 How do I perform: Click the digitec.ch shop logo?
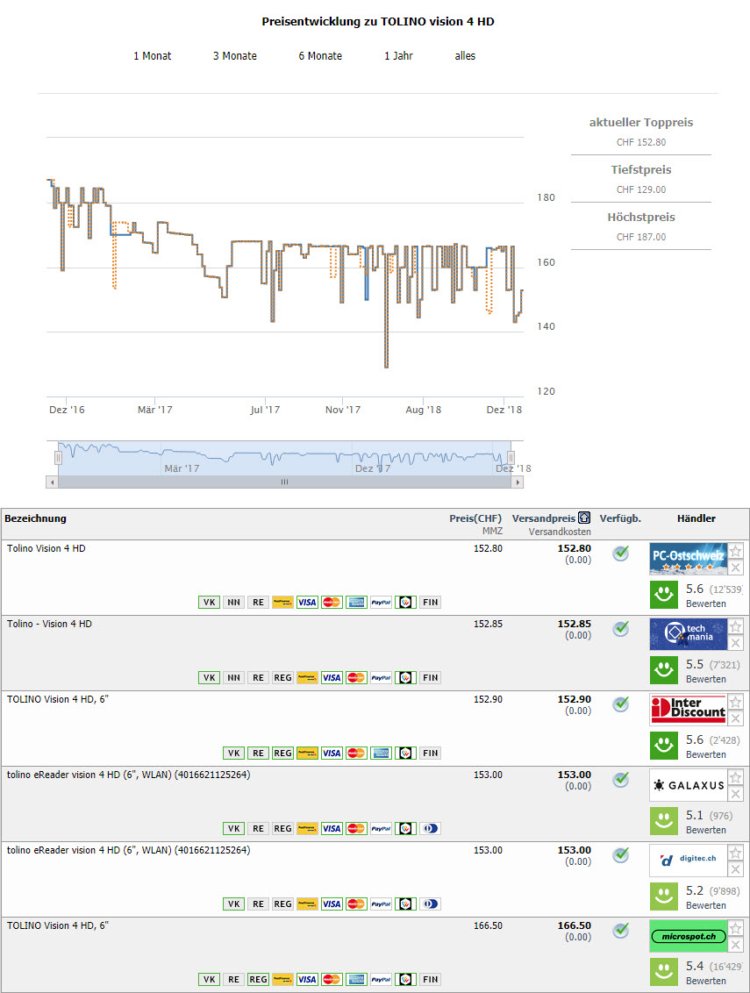688,861
